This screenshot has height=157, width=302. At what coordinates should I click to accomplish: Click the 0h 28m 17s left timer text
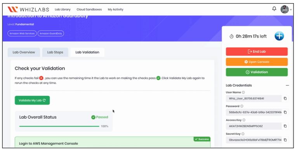[x=251, y=36]
